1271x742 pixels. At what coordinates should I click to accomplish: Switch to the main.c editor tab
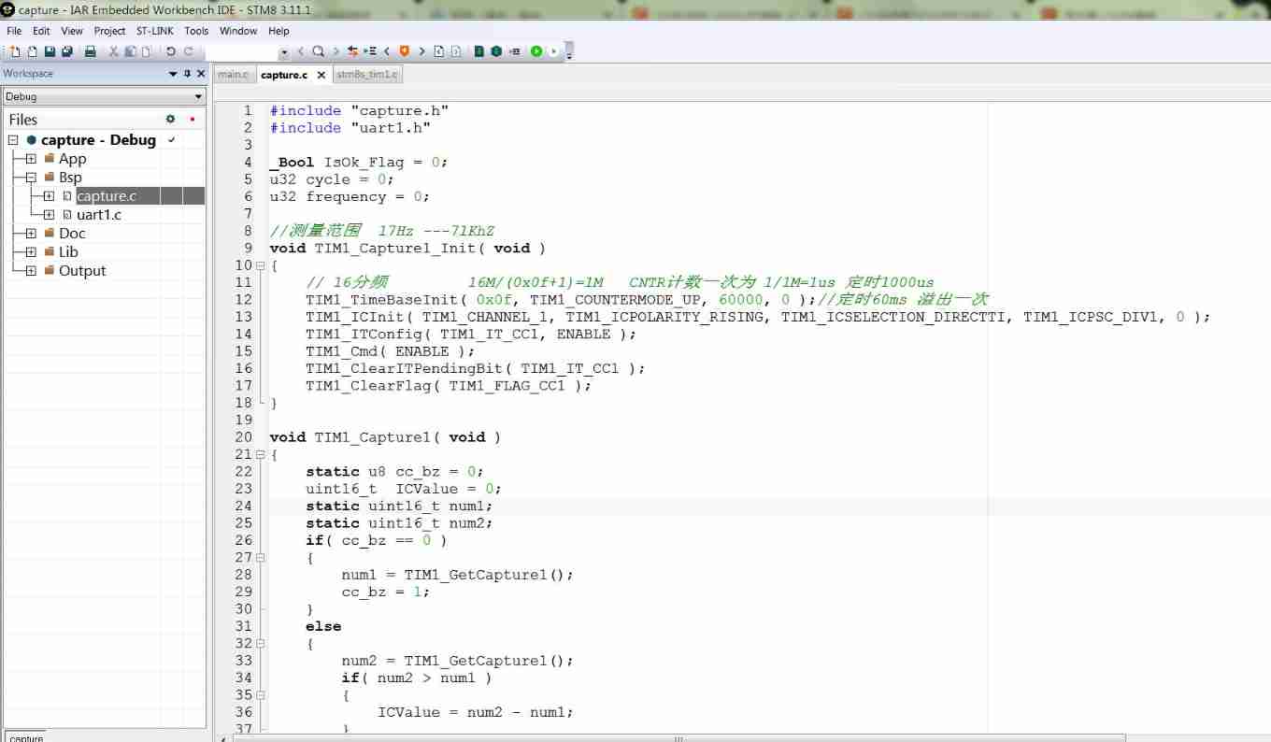click(x=233, y=75)
